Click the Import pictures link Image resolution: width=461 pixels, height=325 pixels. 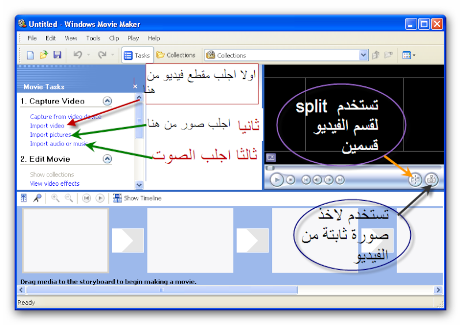click(51, 135)
